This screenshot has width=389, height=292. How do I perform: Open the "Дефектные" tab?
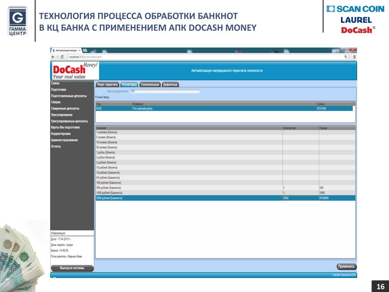(x=170, y=85)
